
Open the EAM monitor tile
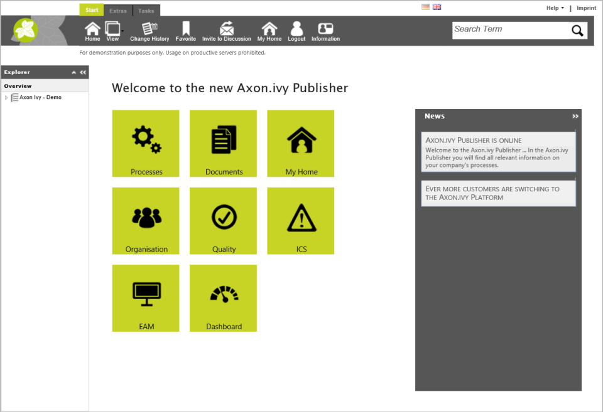click(x=146, y=298)
